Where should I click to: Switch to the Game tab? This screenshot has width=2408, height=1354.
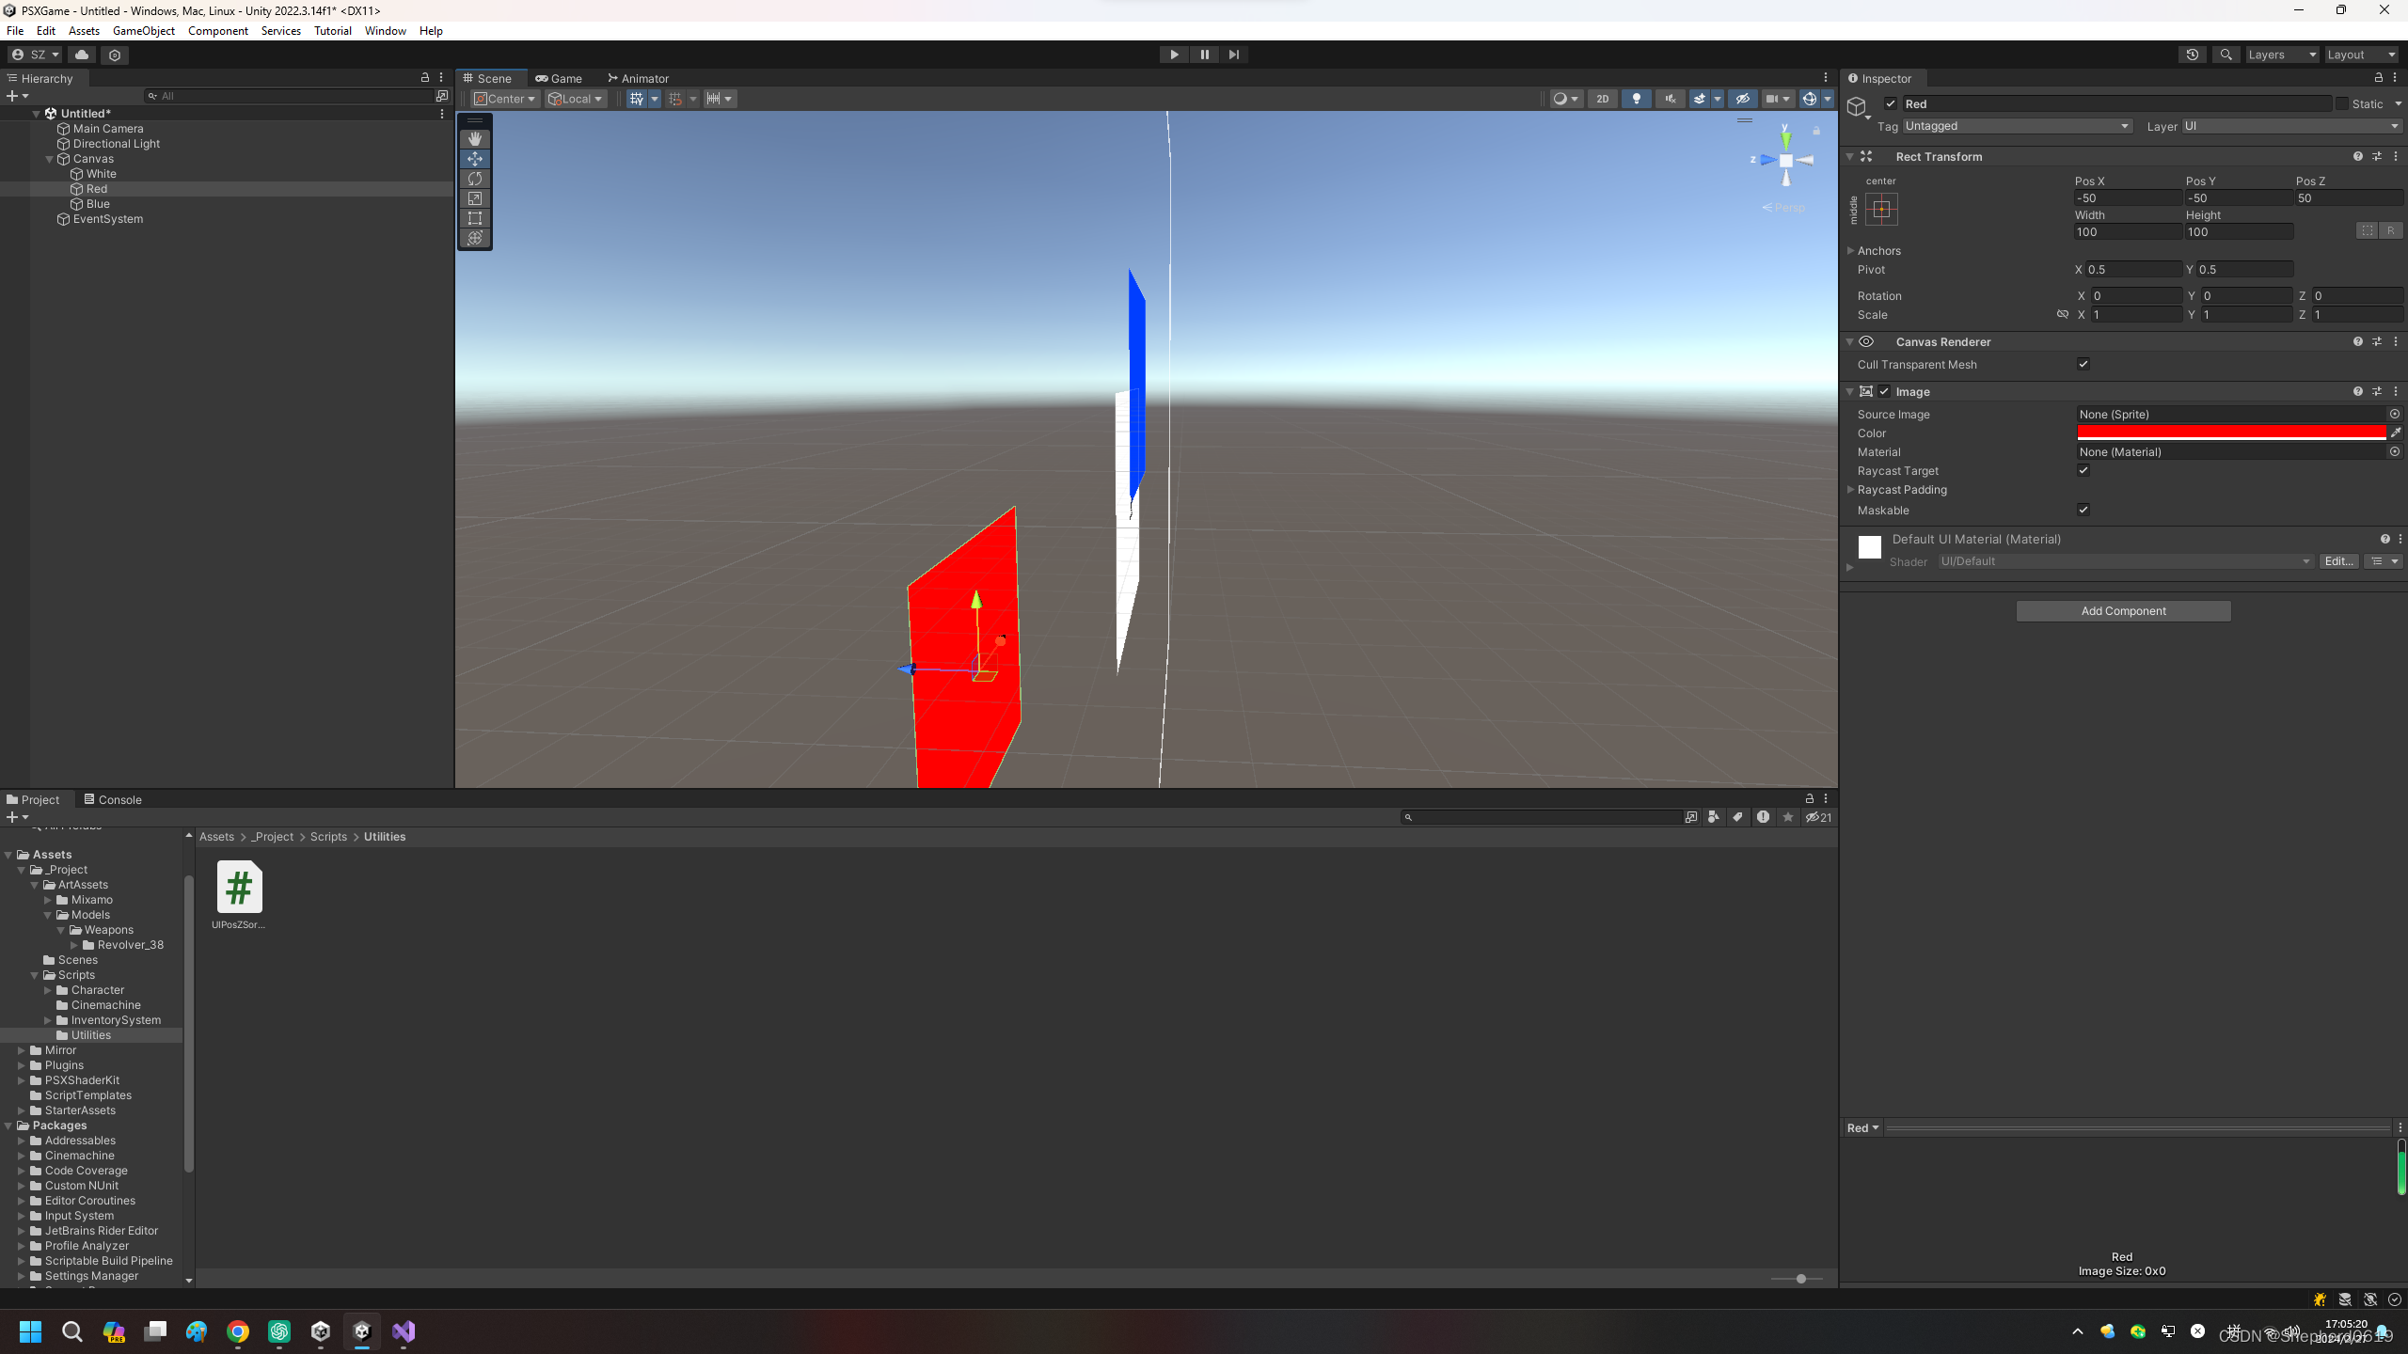559,78
